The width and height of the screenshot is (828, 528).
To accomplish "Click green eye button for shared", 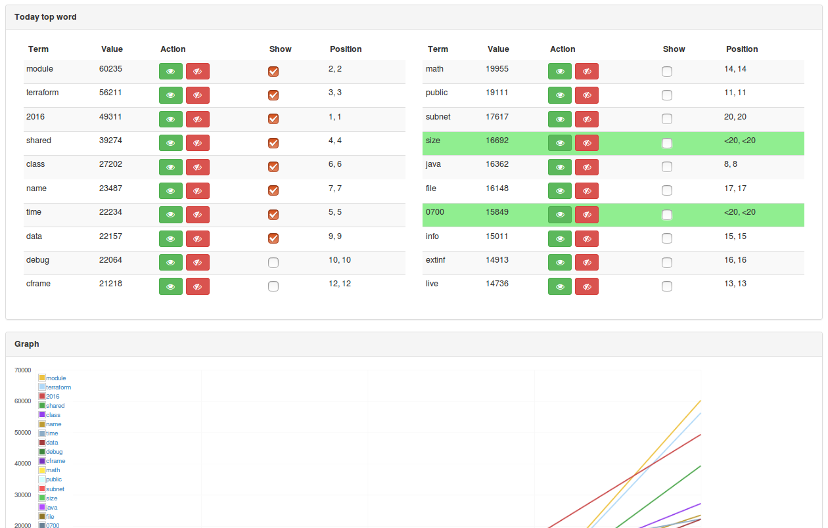I will pyautogui.click(x=171, y=143).
